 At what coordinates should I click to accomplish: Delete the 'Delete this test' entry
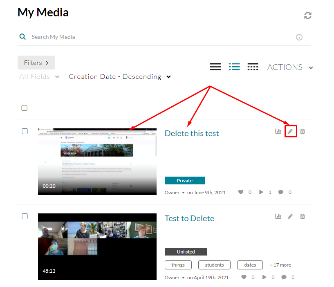[303, 131]
